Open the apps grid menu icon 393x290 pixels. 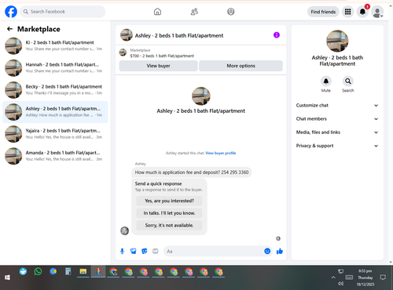[347, 12]
